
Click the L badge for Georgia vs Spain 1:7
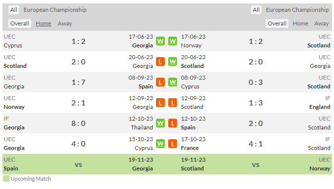(160, 82)
